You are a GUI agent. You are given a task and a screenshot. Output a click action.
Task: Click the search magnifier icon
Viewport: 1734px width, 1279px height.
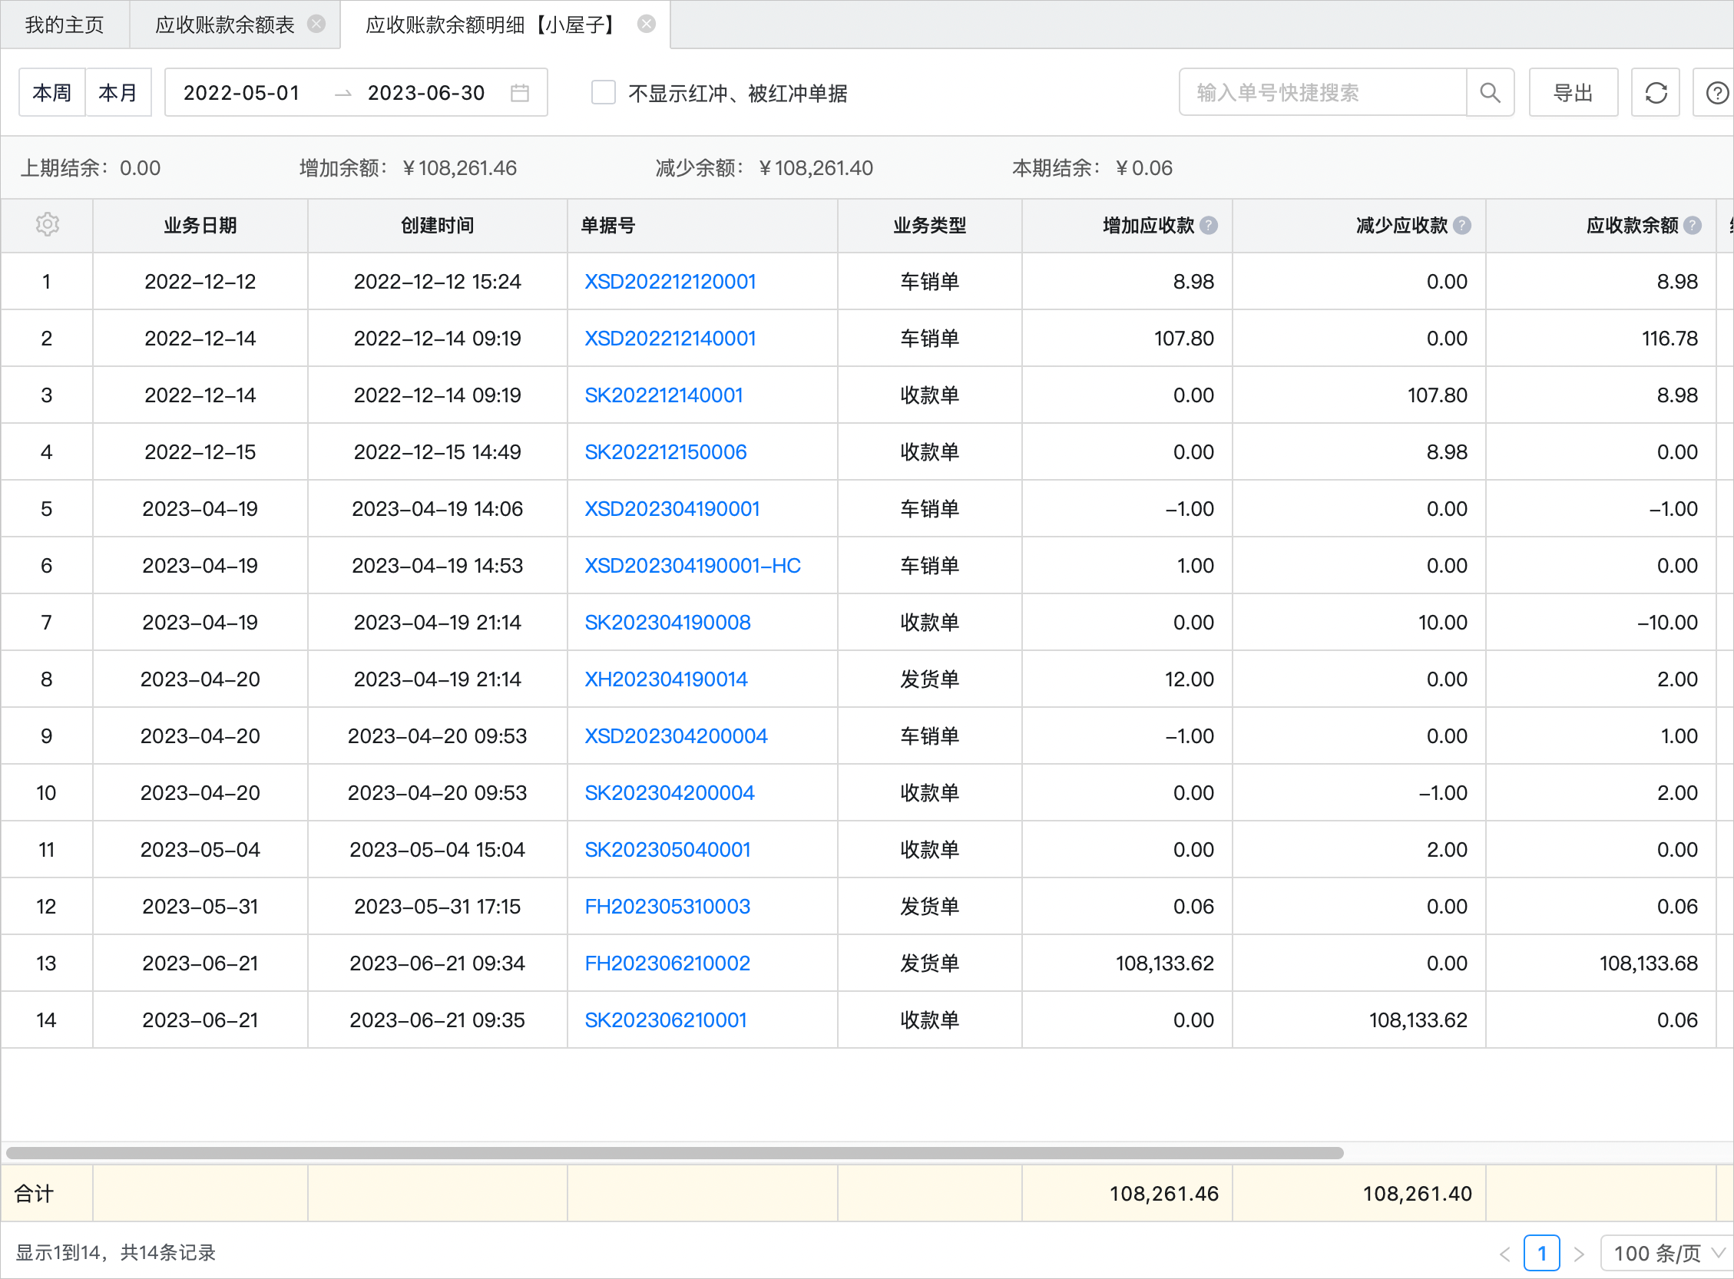(x=1489, y=93)
